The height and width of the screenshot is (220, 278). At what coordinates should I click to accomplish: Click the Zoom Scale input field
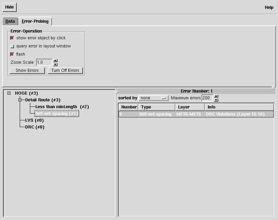(x=44, y=62)
